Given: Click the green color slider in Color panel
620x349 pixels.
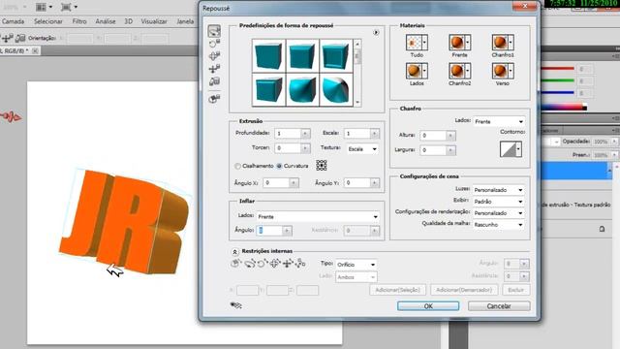Looking at the screenshot, I should (x=557, y=80).
